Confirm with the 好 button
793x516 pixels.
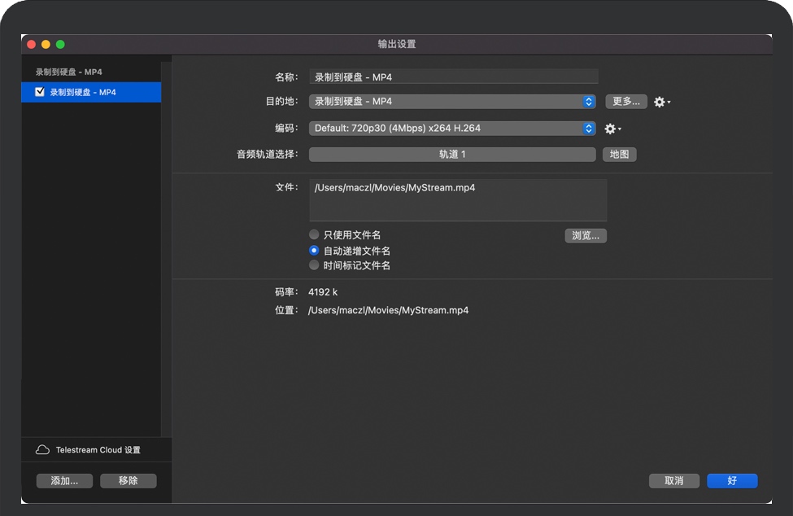pos(732,481)
